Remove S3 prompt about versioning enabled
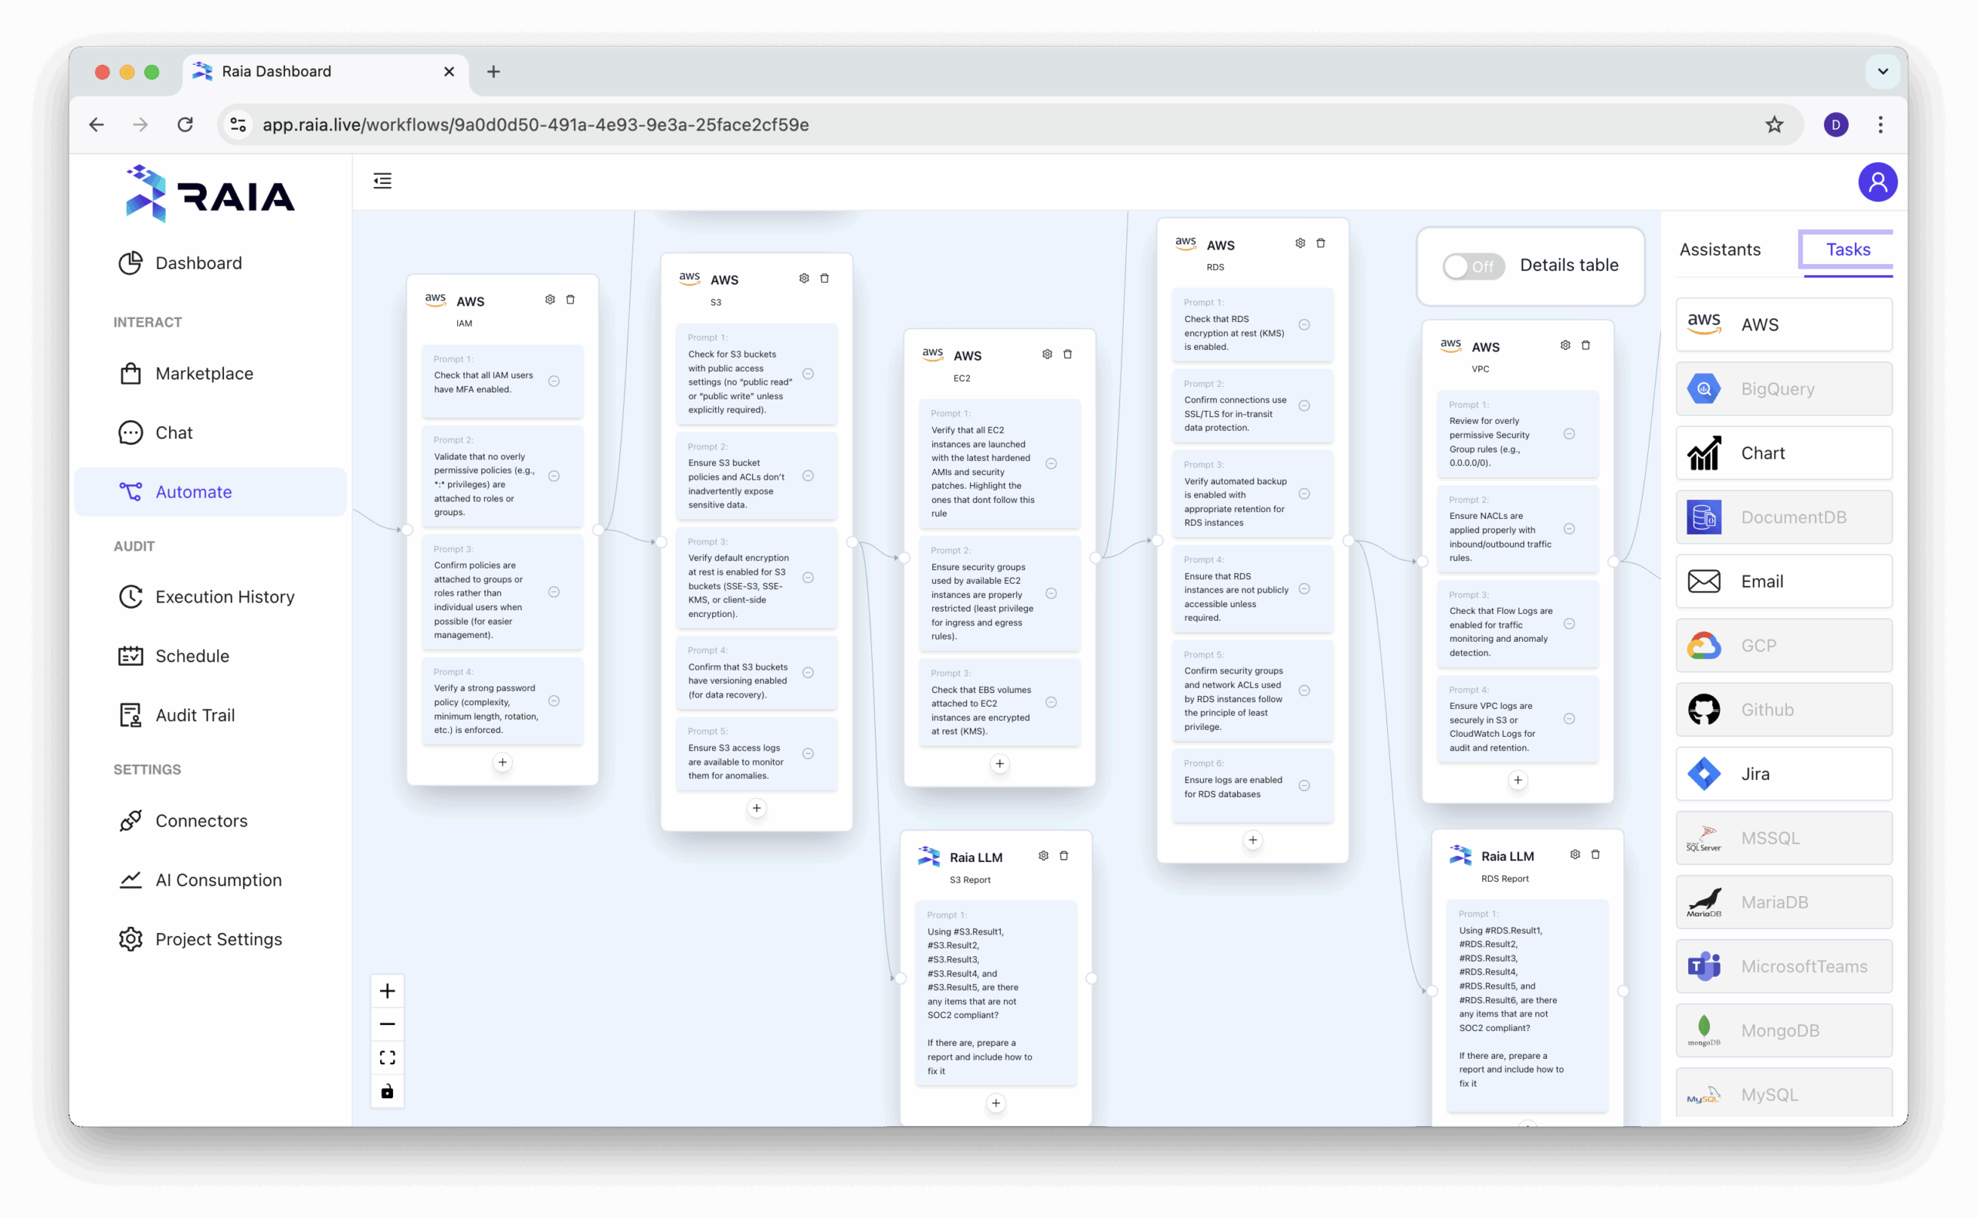The height and width of the screenshot is (1218, 1977). coord(808,673)
